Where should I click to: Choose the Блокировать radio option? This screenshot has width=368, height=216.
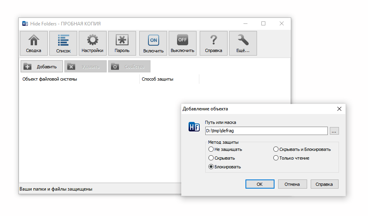point(211,167)
